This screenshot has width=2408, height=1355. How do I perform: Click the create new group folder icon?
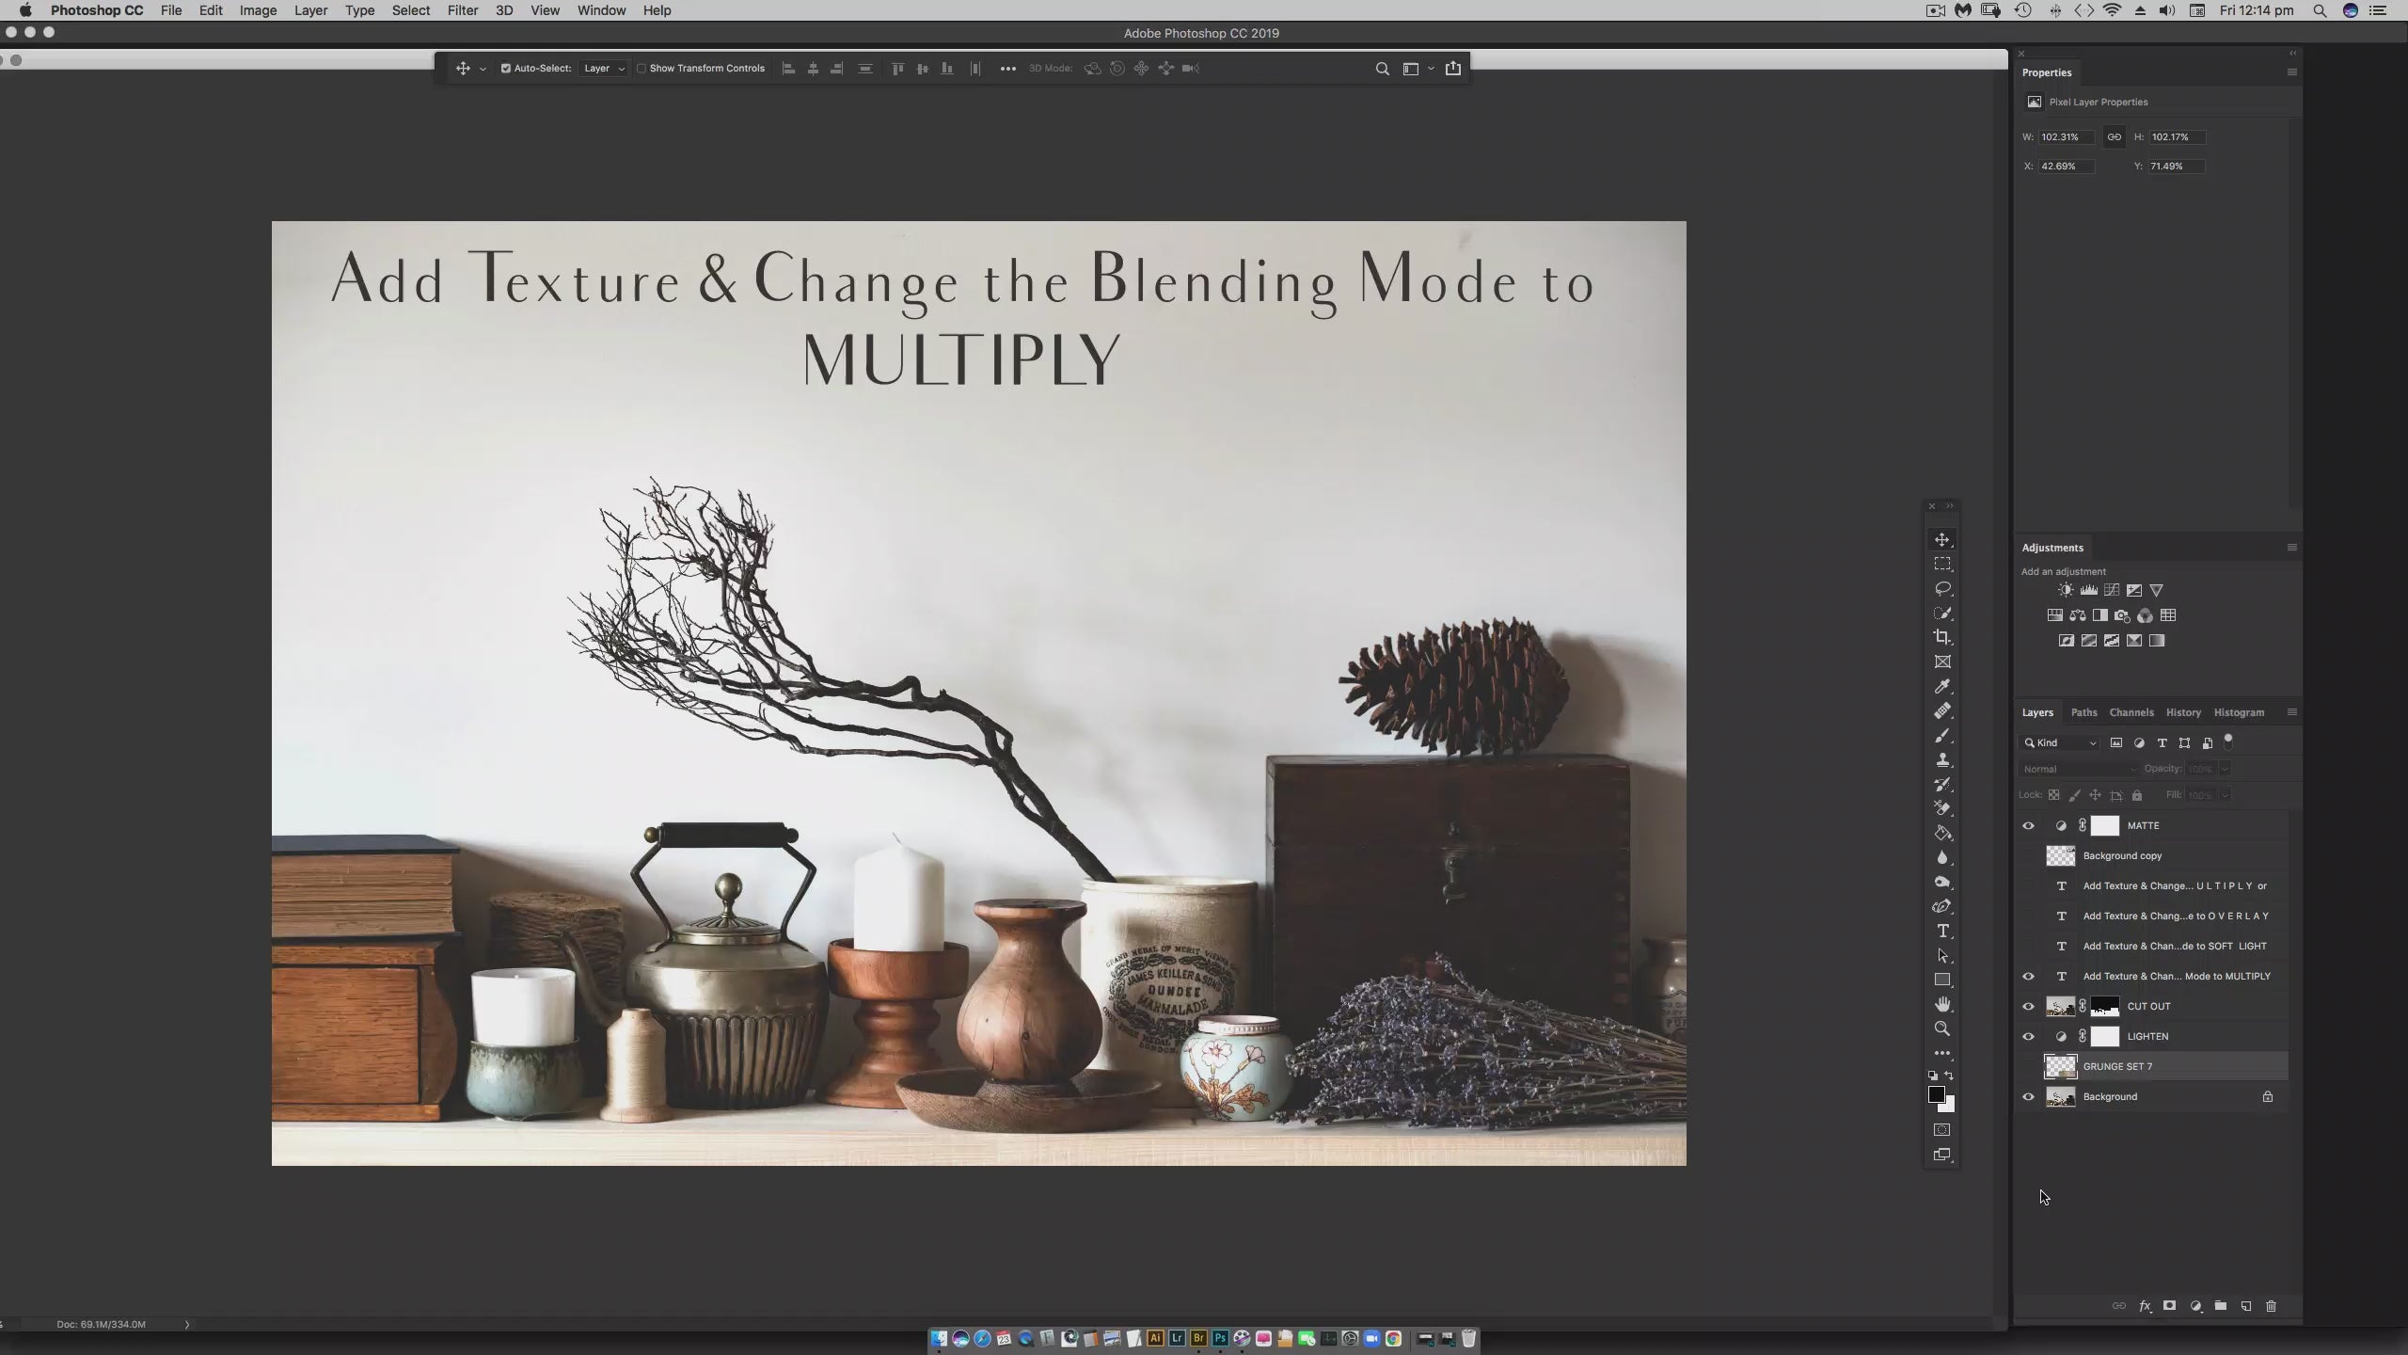point(2221,1306)
